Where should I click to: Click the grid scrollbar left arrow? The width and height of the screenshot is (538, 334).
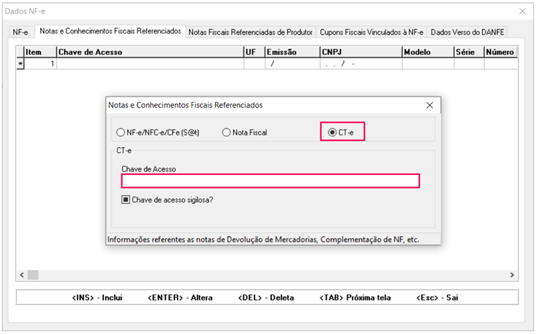21,275
